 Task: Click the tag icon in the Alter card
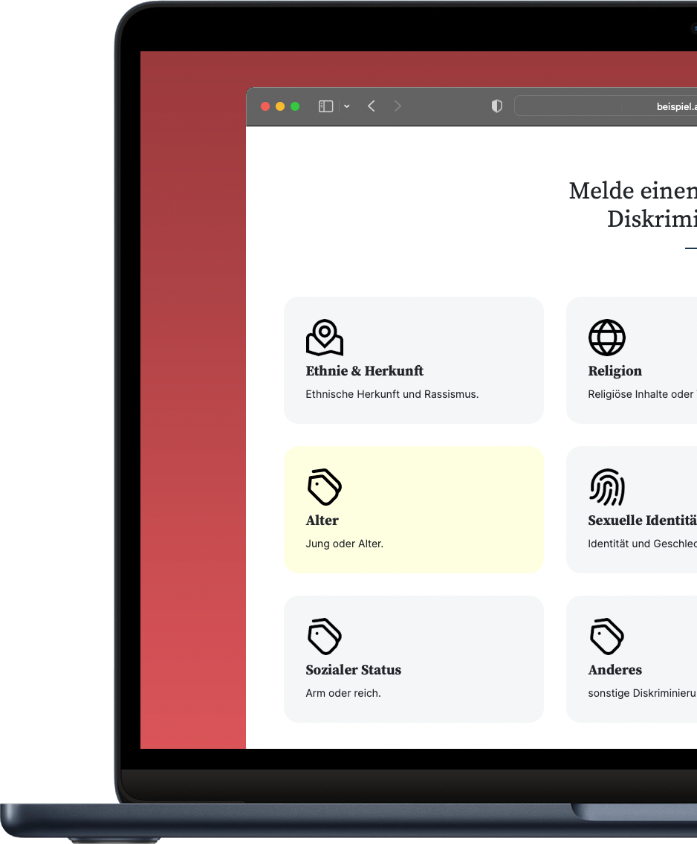click(325, 487)
